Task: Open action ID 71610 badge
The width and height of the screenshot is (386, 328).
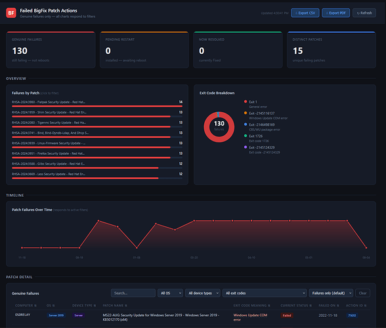Action: coord(352,315)
